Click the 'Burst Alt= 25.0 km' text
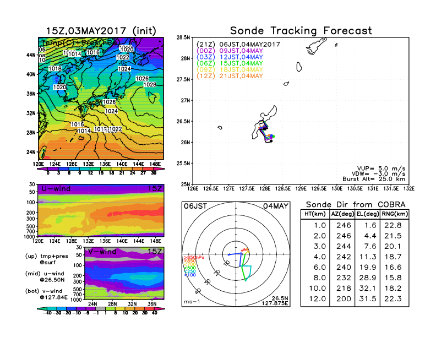Viewport: 436px width, 337px height. click(374, 179)
